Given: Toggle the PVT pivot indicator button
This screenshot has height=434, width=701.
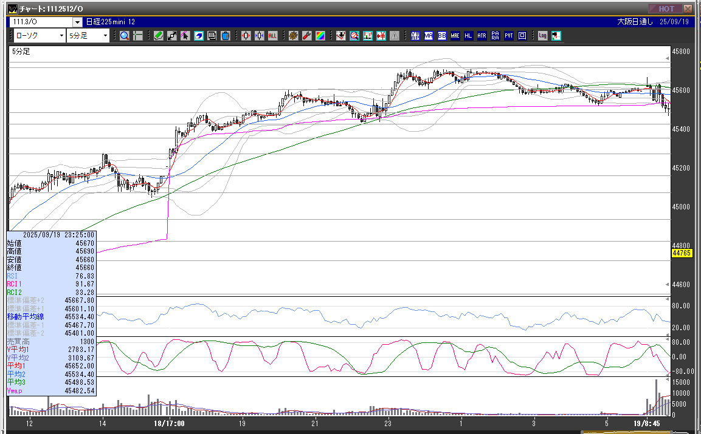Looking at the screenshot, I should (508, 36).
